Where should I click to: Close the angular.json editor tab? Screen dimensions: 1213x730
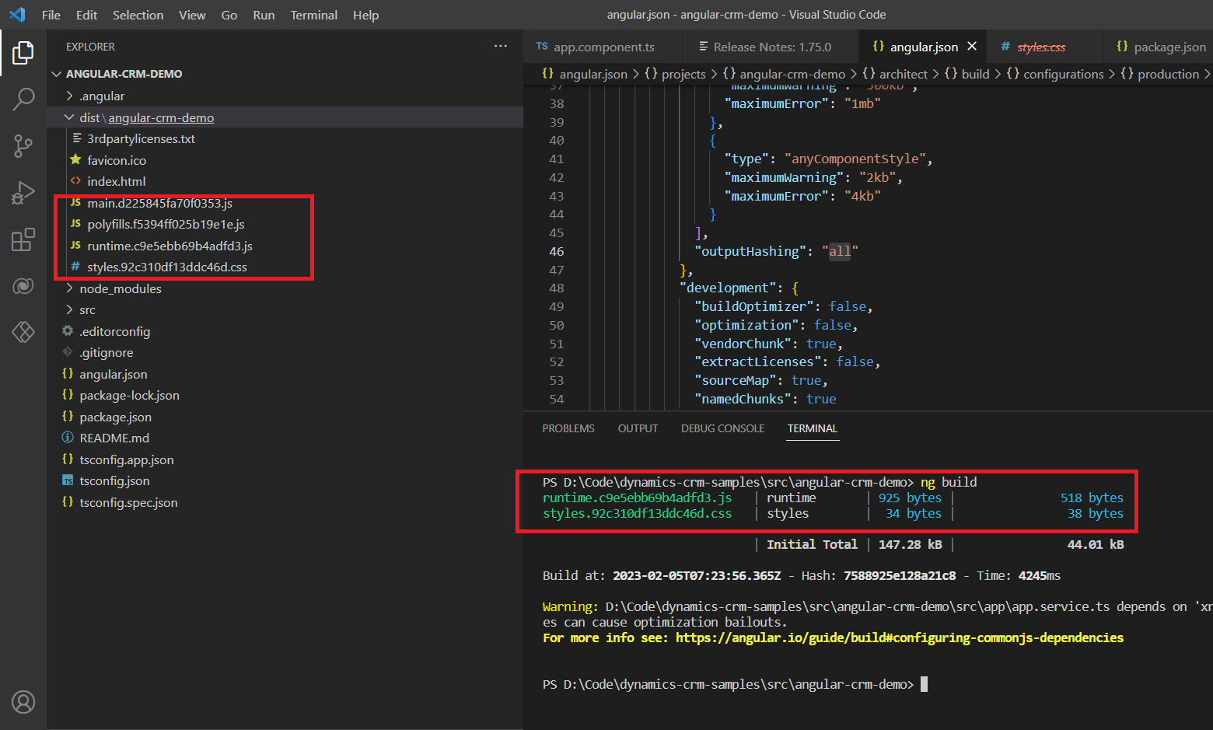[x=972, y=47]
